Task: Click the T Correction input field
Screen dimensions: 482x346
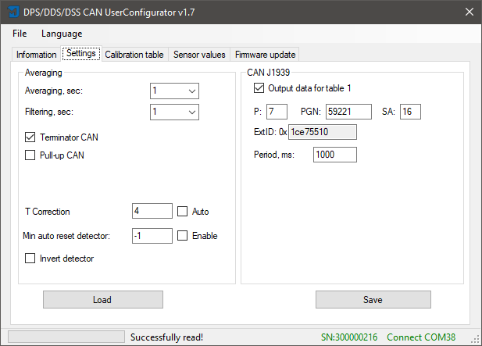Action: pos(152,212)
